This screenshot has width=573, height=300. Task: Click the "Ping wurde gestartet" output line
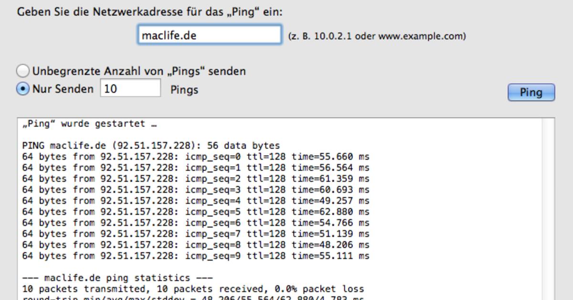(x=90, y=124)
